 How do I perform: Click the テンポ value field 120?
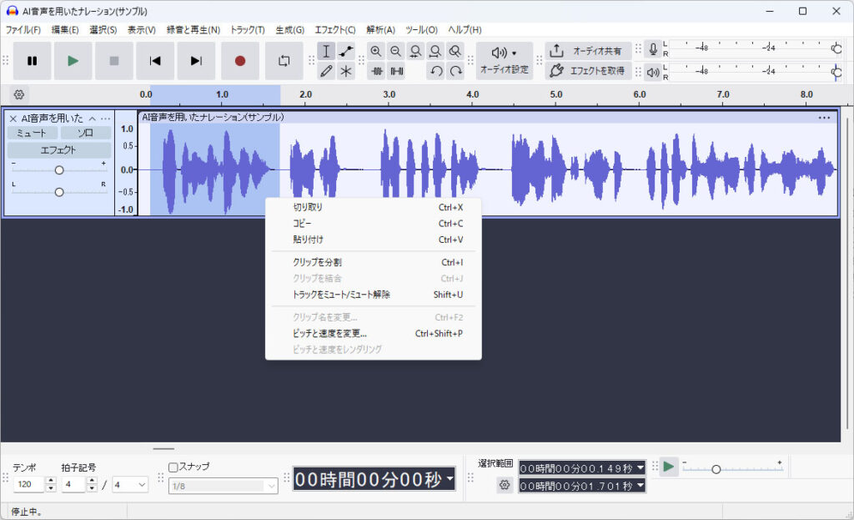(x=29, y=484)
